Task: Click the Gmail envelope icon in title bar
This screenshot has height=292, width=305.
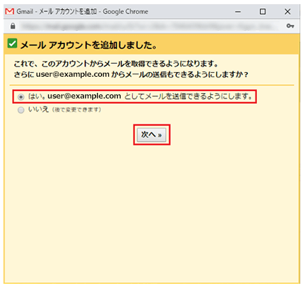Action: click(x=9, y=12)
